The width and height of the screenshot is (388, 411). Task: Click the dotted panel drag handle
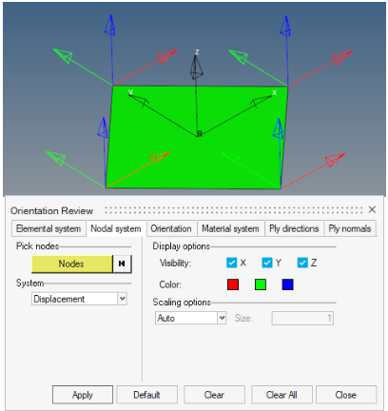point(233,210)
